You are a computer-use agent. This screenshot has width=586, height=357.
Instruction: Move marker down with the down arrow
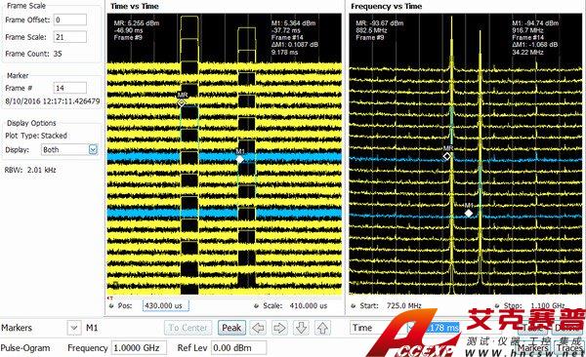point(301,328)
